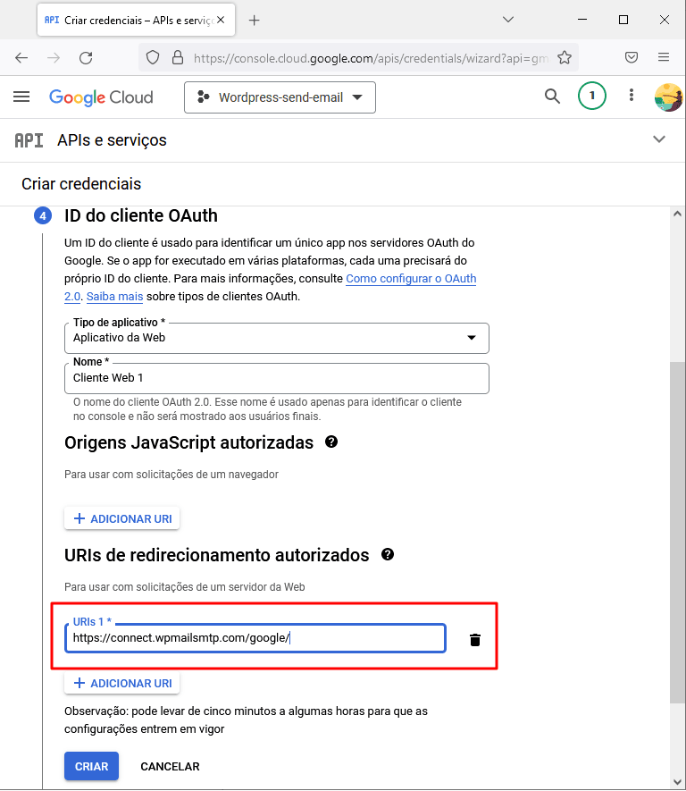Image resolution: width=686 pixels, height=791 pixels.
Task: Click the scrollbar up arrow
Action: click(x=677, y=214)
